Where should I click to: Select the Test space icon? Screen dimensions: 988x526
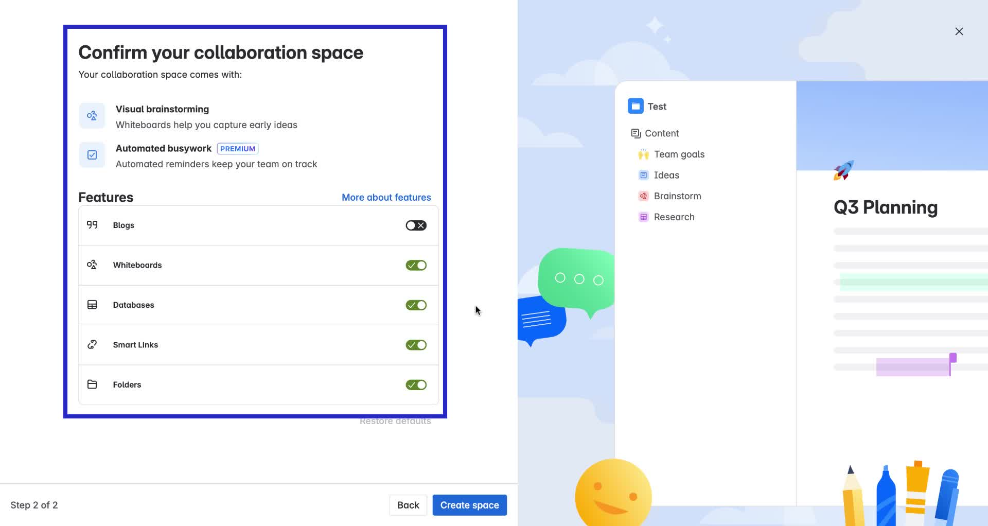635,106
